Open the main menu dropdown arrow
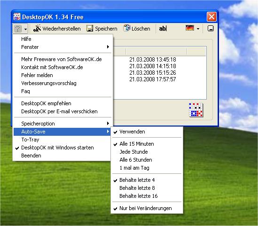 25,30
